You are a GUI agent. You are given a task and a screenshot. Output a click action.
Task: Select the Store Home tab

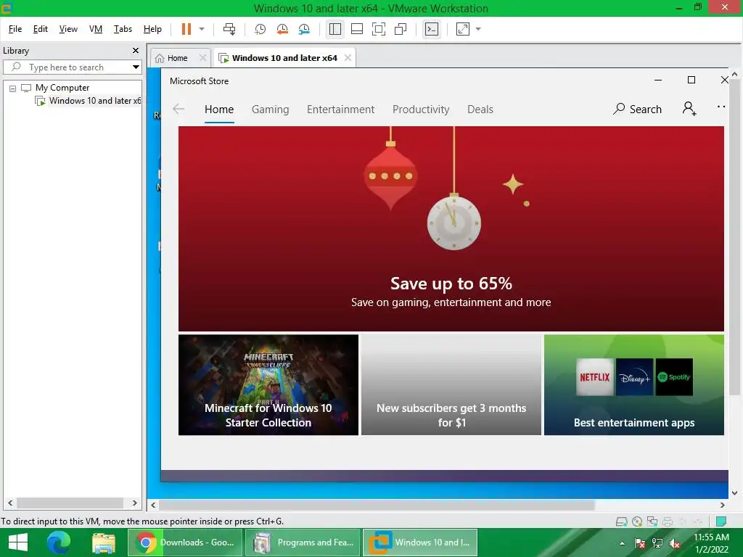pyautogui.click(x=219, y=110)
